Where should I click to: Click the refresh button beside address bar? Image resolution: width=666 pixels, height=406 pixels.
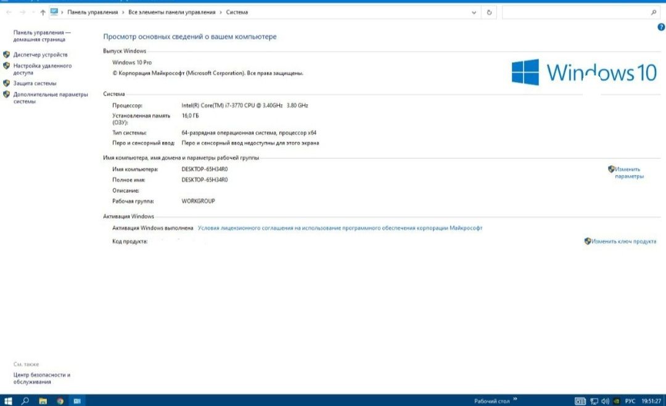(x=489, y=12)
